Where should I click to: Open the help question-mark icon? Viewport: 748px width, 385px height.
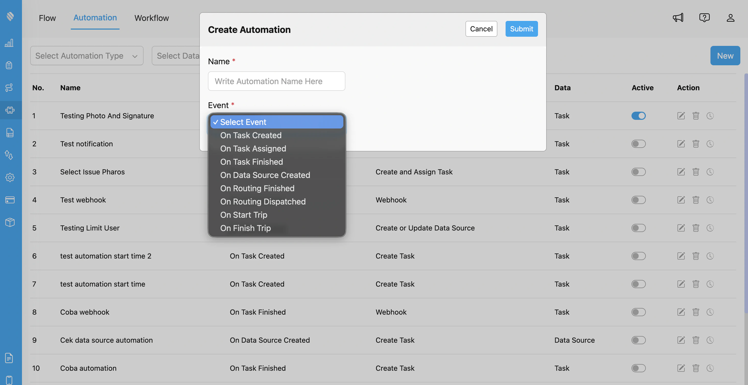(x=705, y=18)
